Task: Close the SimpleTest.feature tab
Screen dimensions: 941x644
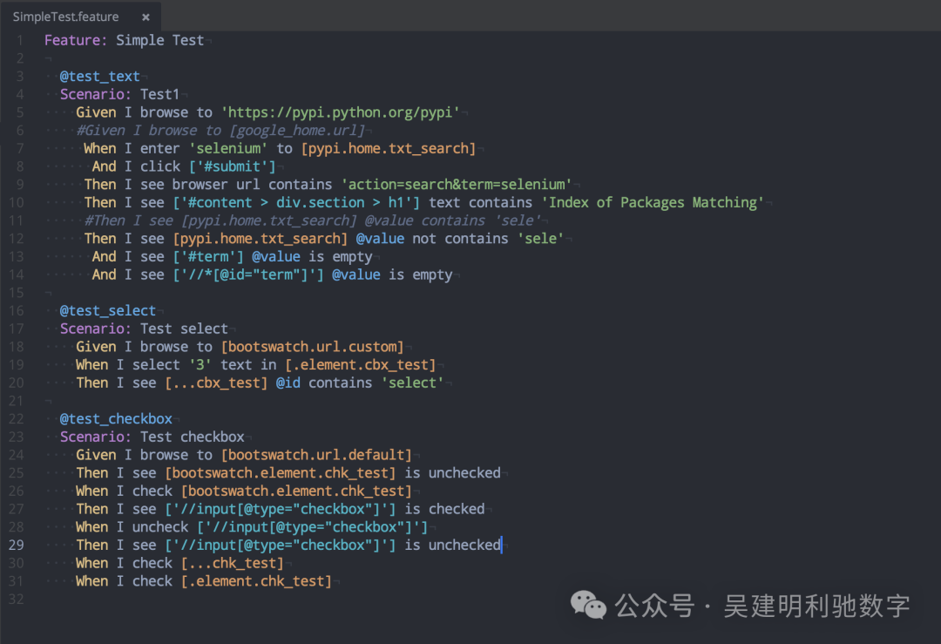Action: pos(146,17)
